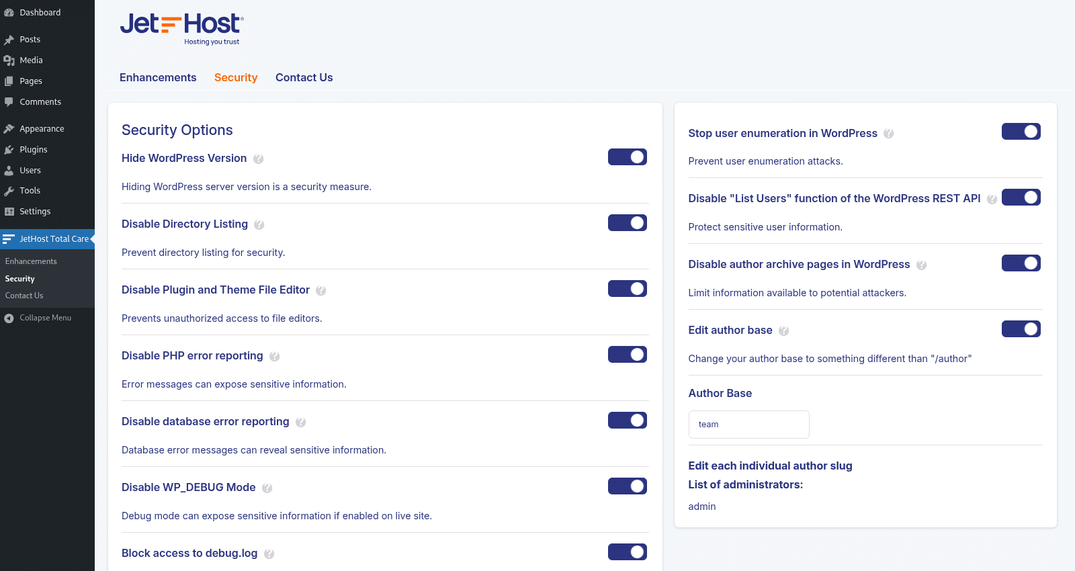Click Collapse Menu text

46,318
